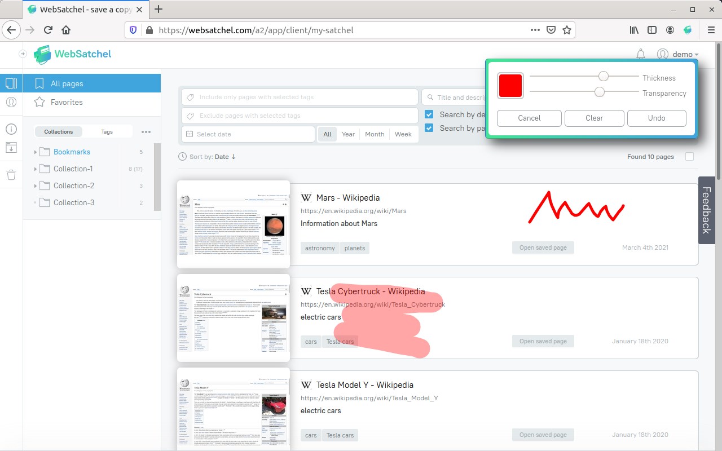
Task: Toggle Search by page content checkbox
Action: [x=429, y=128]
